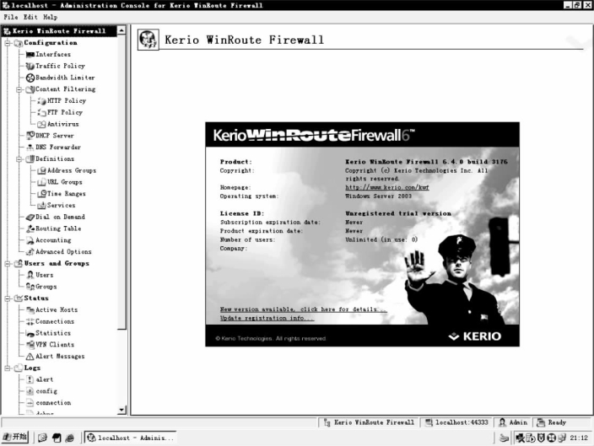The height and width of the screenshot is (446, 594).
Task: Click 'Update registration info' link
Action: tap(267, 318)
